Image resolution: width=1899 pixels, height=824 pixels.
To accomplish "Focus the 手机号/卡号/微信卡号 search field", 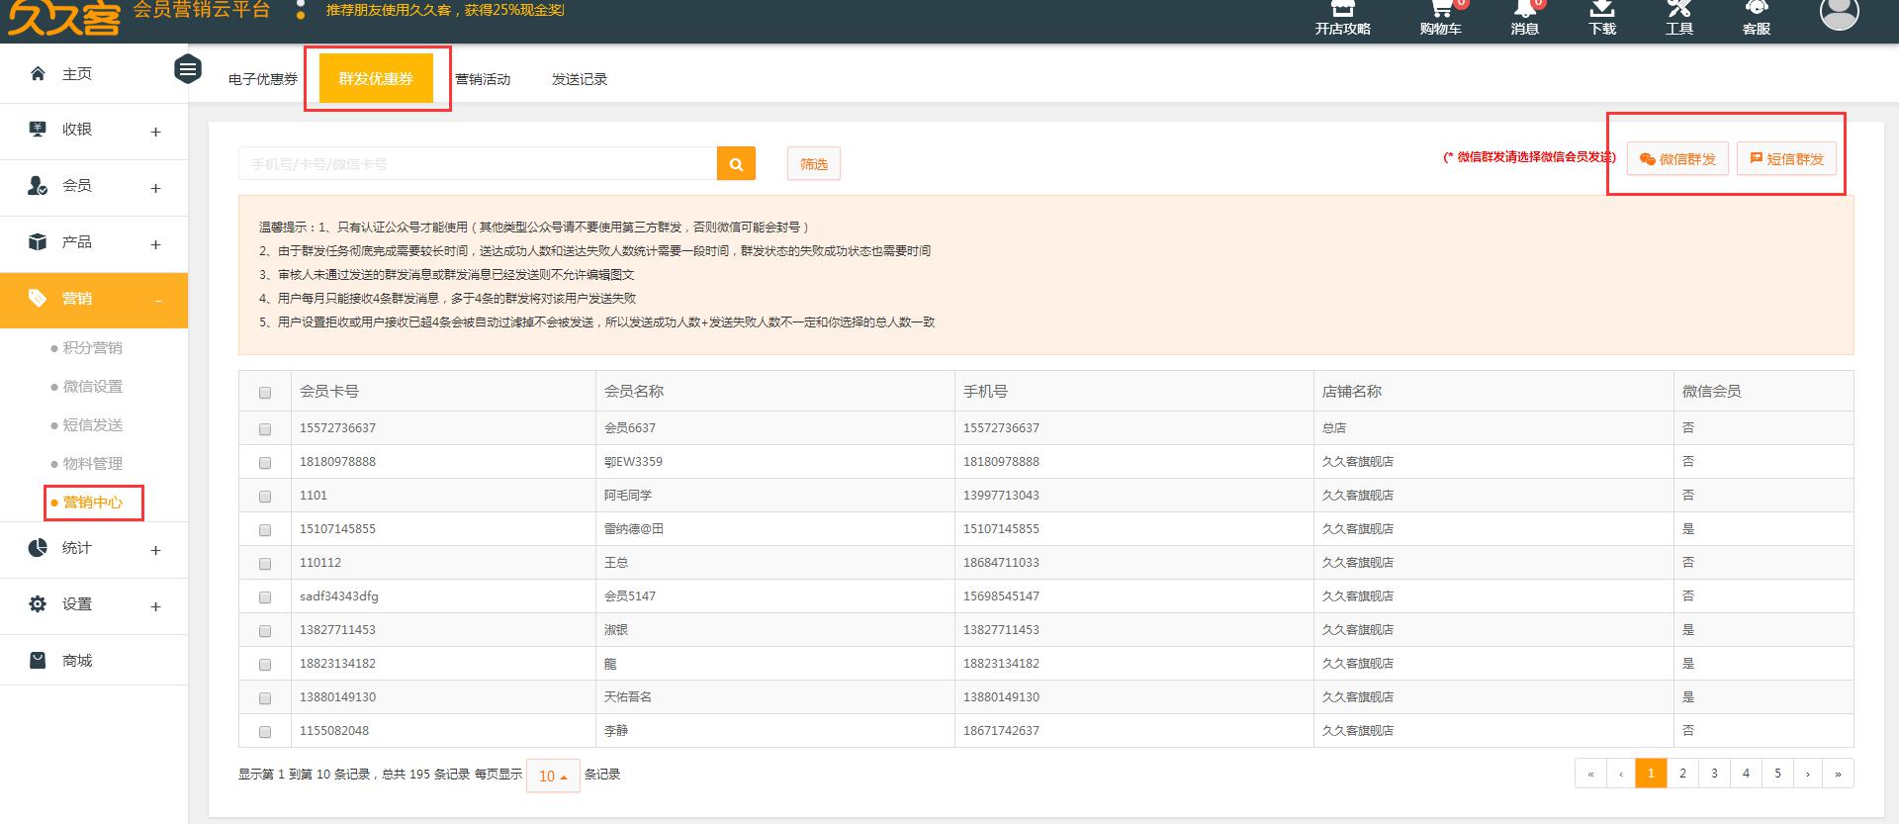I will tap(478, 164).
